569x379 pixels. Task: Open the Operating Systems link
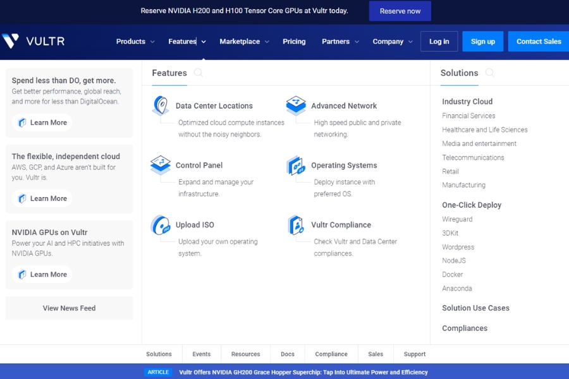point(344,165)
